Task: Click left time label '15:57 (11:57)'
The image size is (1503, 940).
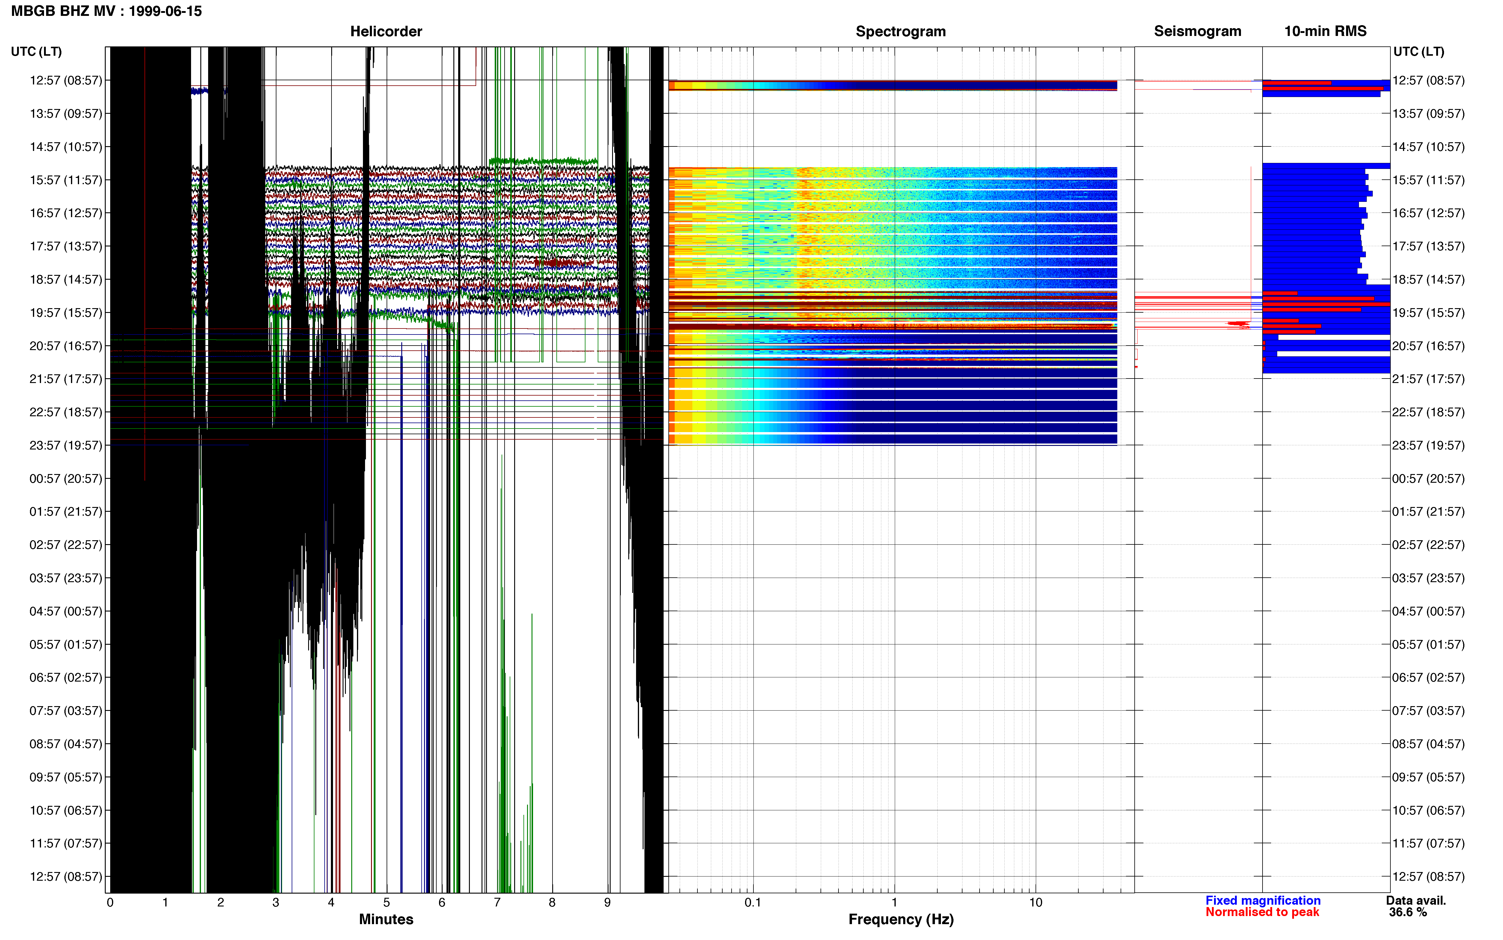Action: point(66,180)
